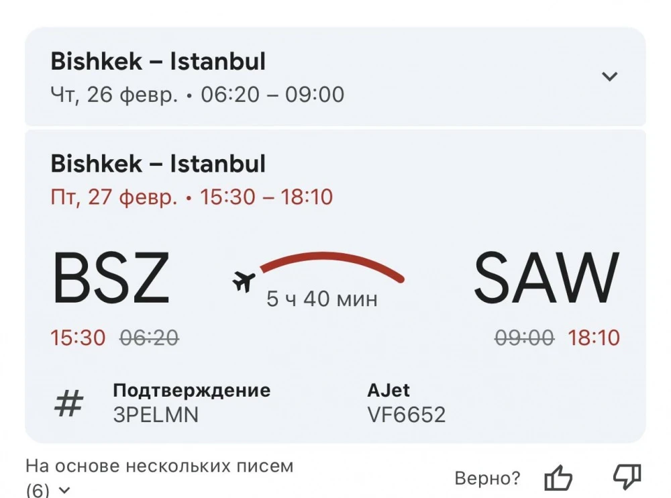
Task: Click the SAW arrival airport code
Action: tap(548, 275)
